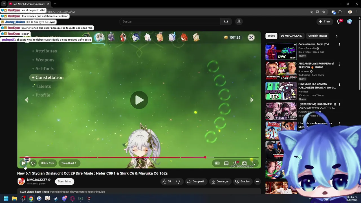The width and height of the screenshot is (361, 203).
Task: Open Discord from the taskbar
Action: click(x=64, y=198)
